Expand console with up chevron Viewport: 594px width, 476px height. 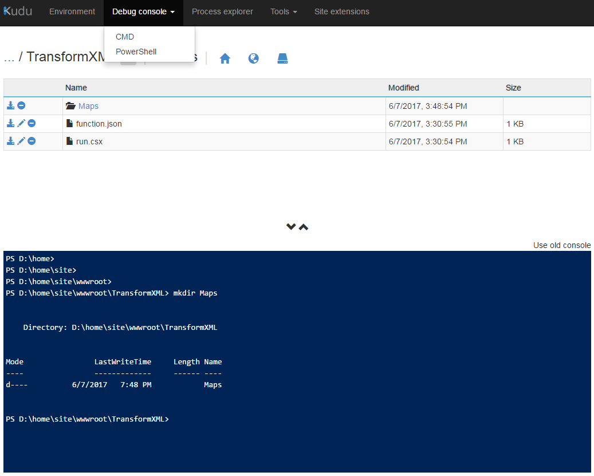(304, 227)
